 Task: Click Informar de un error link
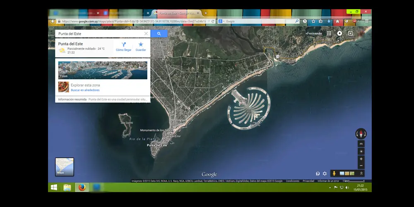click(328, 181)
